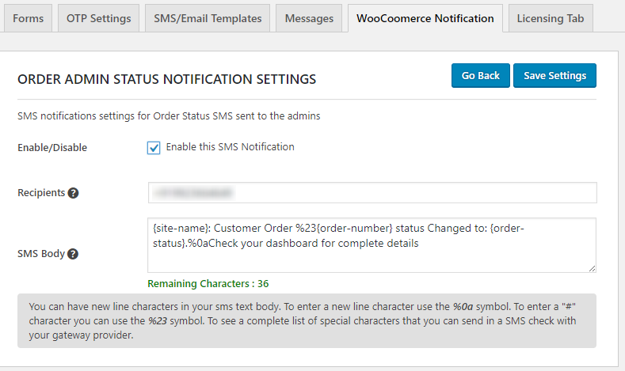The height and width of the screenshot is (371, 625).
Task: Click the SMS Body field label
Action: pyautogui.click(x=41, y=254)
